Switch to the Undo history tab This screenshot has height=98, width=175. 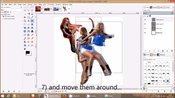pos(167,7)
